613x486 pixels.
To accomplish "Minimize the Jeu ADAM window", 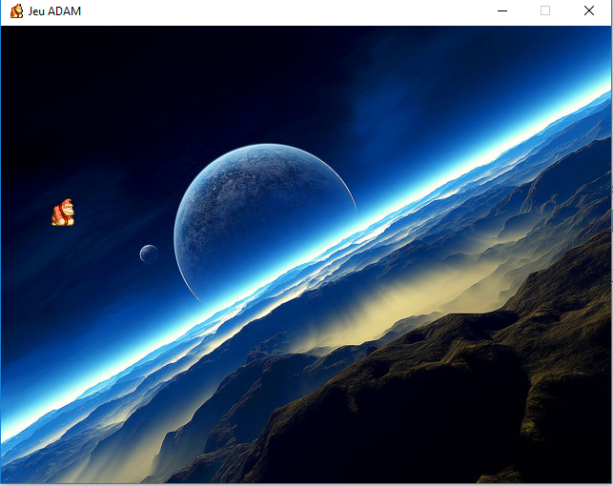I will [502, 10].
